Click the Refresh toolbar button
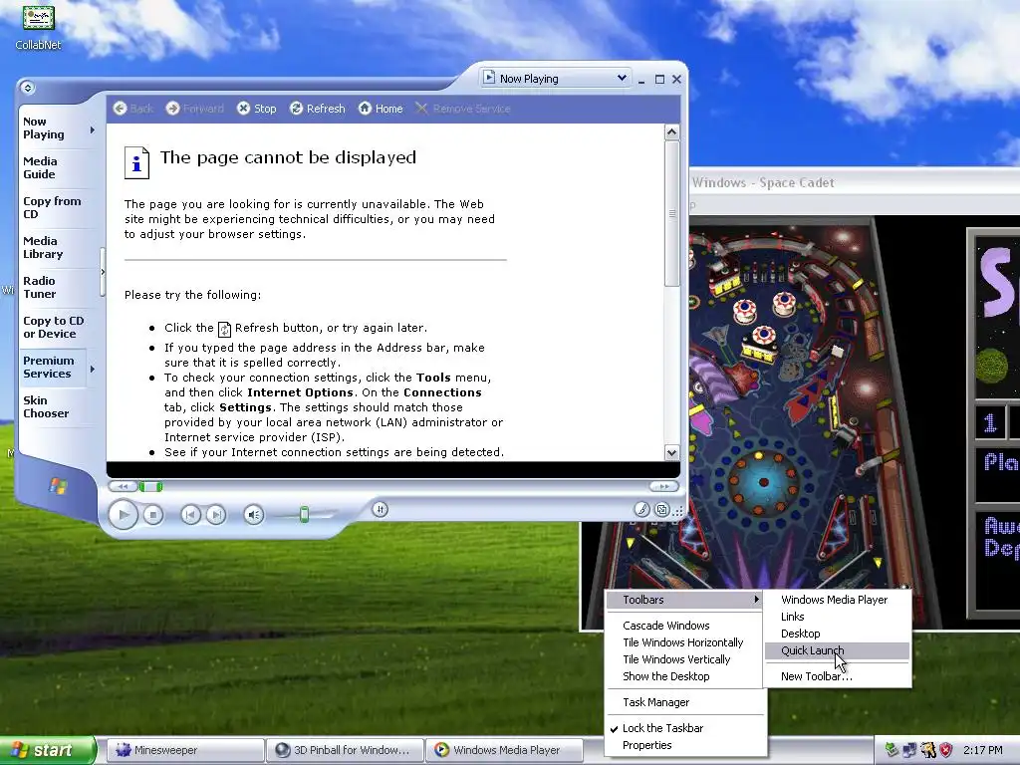 (x=318, y=109)
